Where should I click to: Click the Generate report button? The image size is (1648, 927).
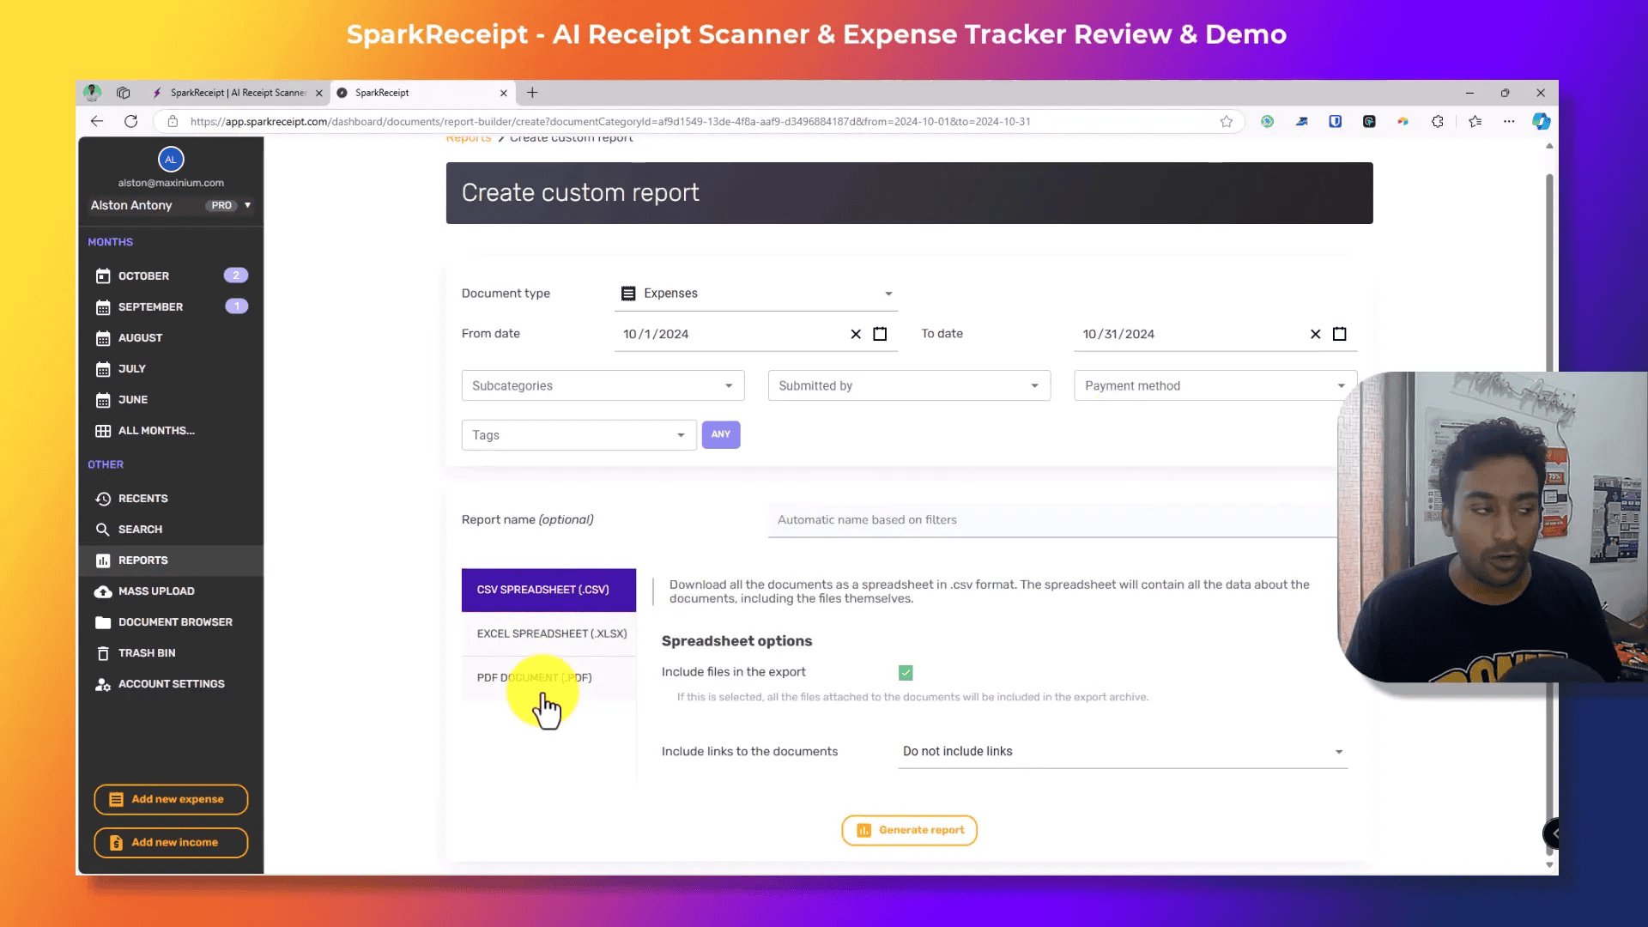(909, 830)
